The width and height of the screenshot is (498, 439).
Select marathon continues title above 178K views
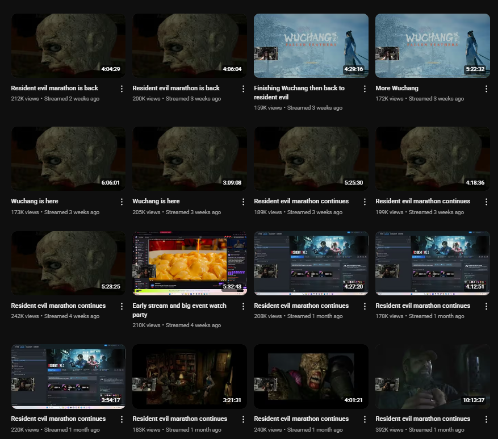coord(422,306)
